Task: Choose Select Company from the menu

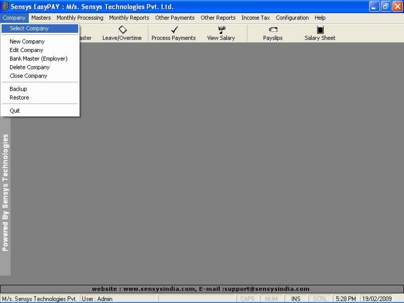Action: point(40,28)
